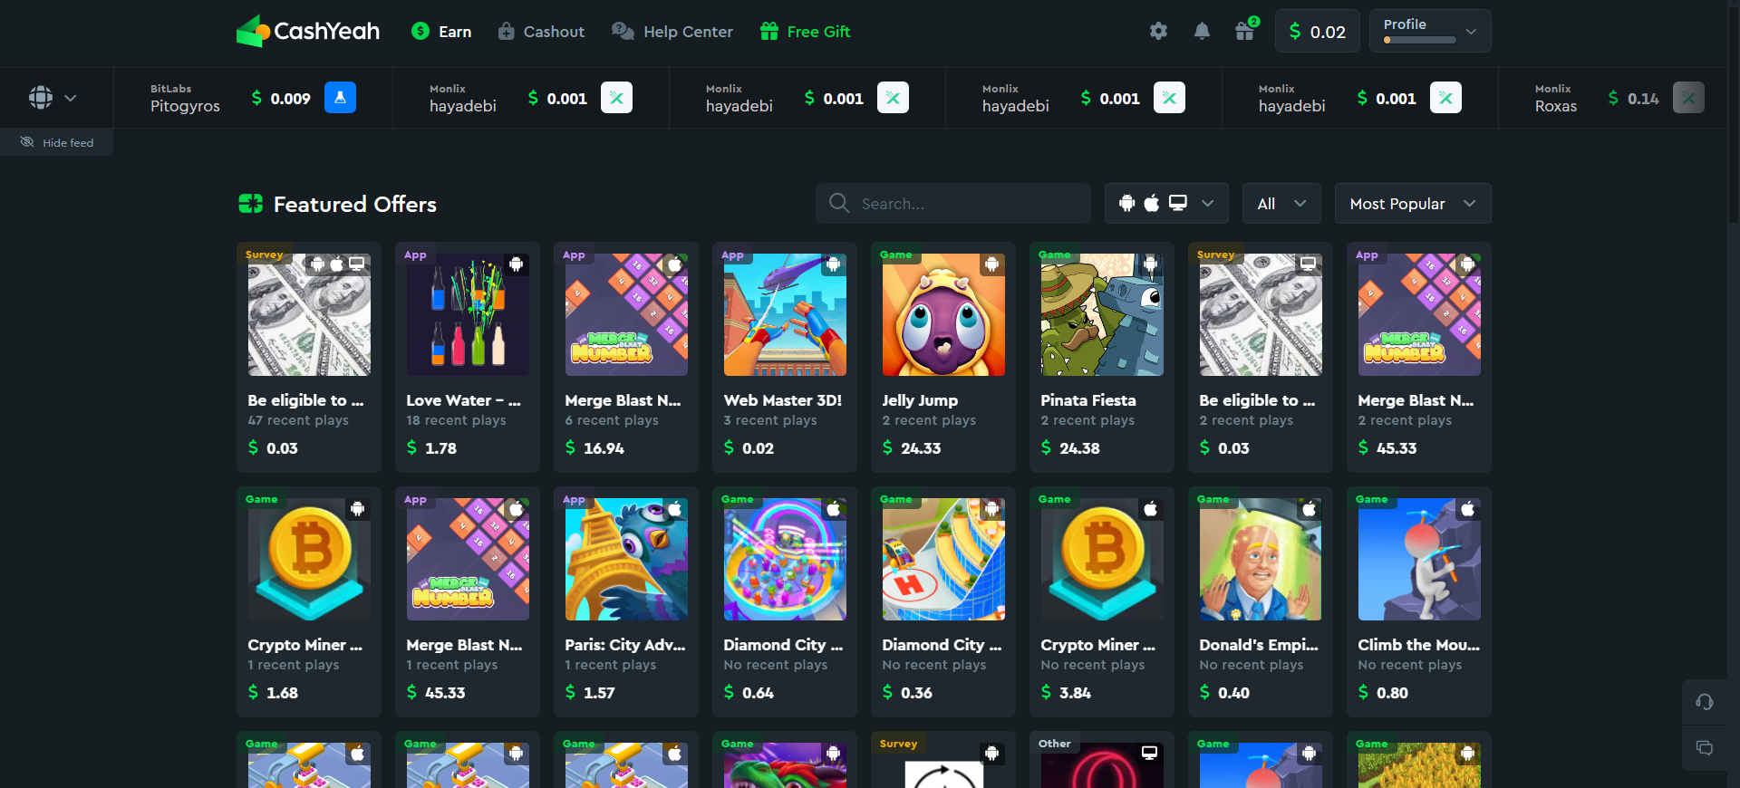Click the Monlix icon beside Roxas

point(1688,97)
